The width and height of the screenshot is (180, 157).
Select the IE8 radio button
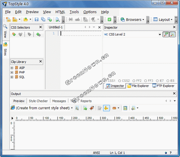pyautogui.click(x=168, y=81)
